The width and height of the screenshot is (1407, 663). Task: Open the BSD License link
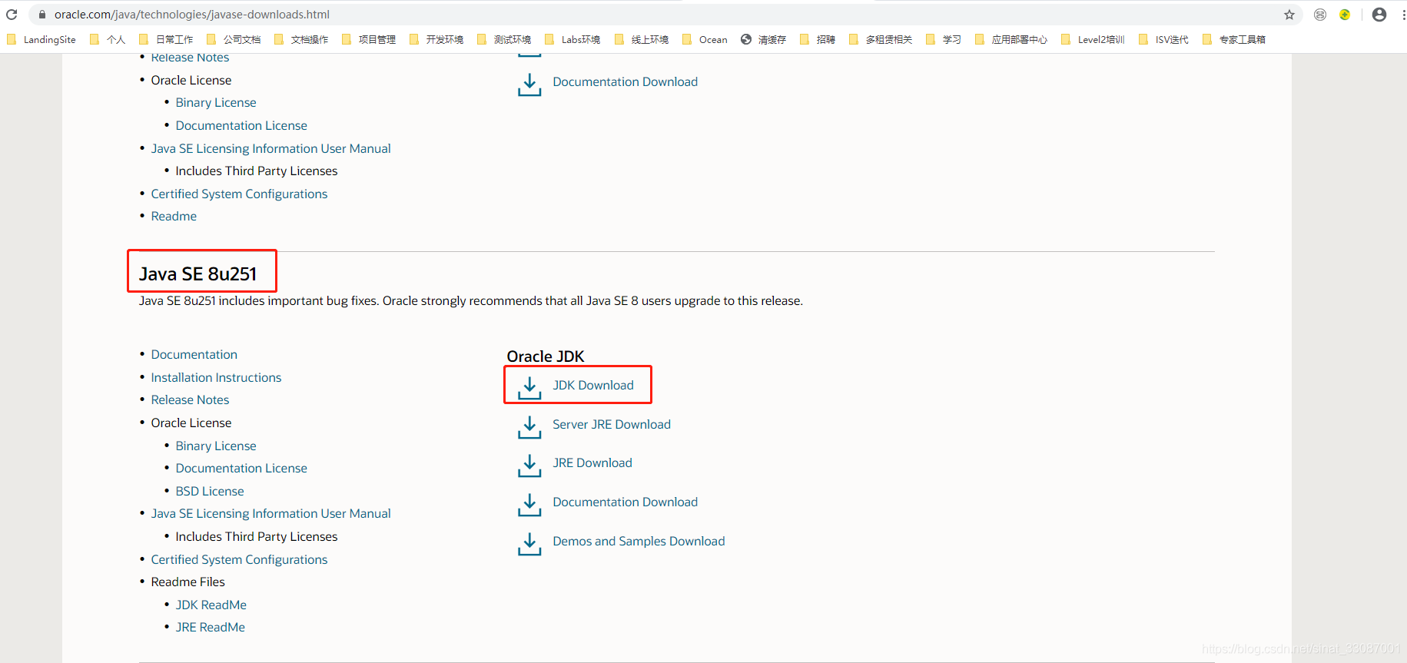[x=210, y=492]
